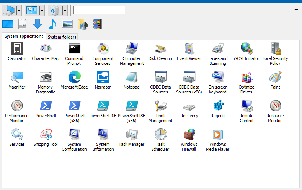Open Disk Cleanup utility
The width and height of the screenshot is (302, 190).
[160, 49]
